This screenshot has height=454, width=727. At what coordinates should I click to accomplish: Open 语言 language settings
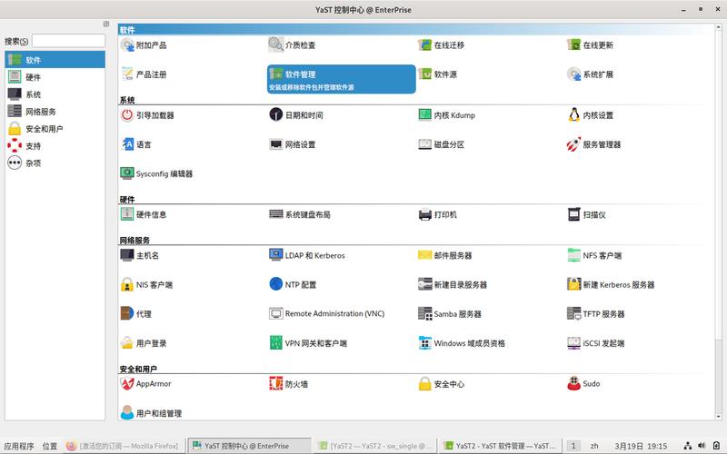tap(135, 144)
